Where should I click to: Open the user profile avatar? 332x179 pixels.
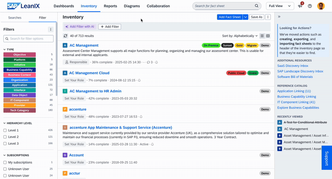click(x=321, y=6)
